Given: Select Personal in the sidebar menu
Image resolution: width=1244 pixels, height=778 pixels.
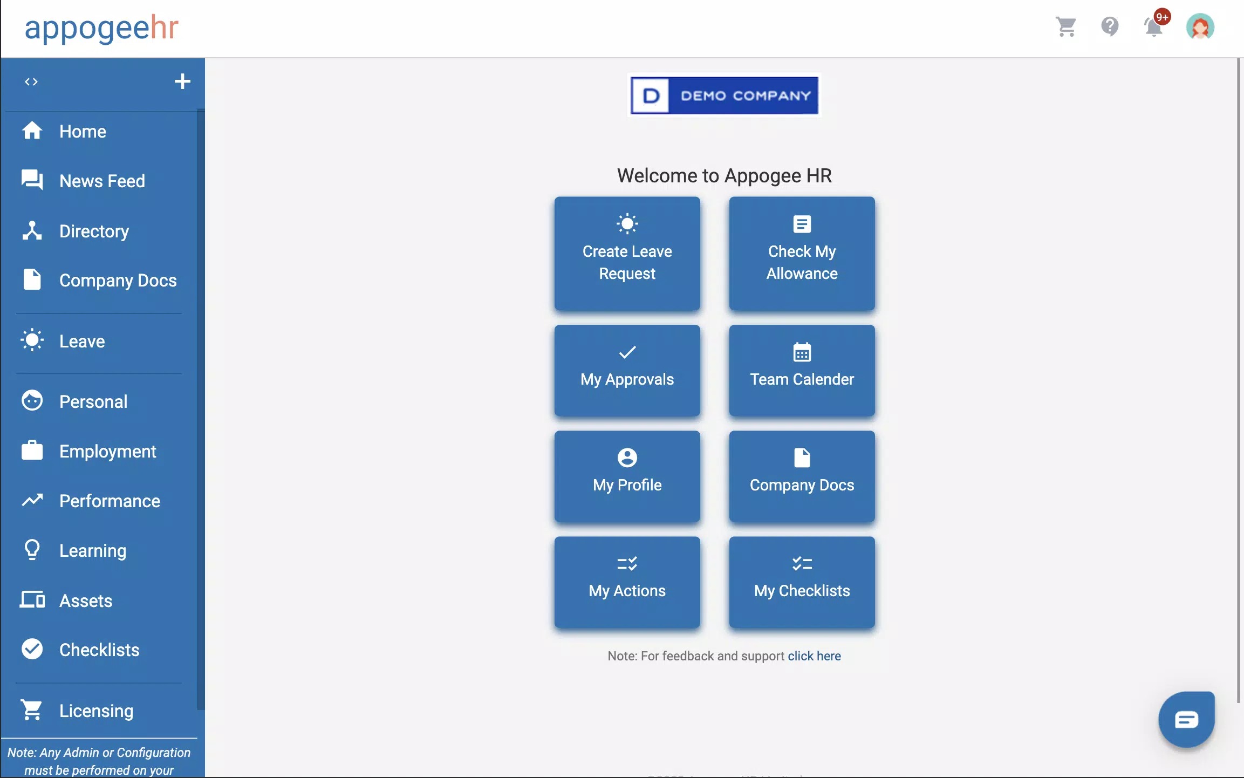Looking at the screenshot, I should coord(99,401).
